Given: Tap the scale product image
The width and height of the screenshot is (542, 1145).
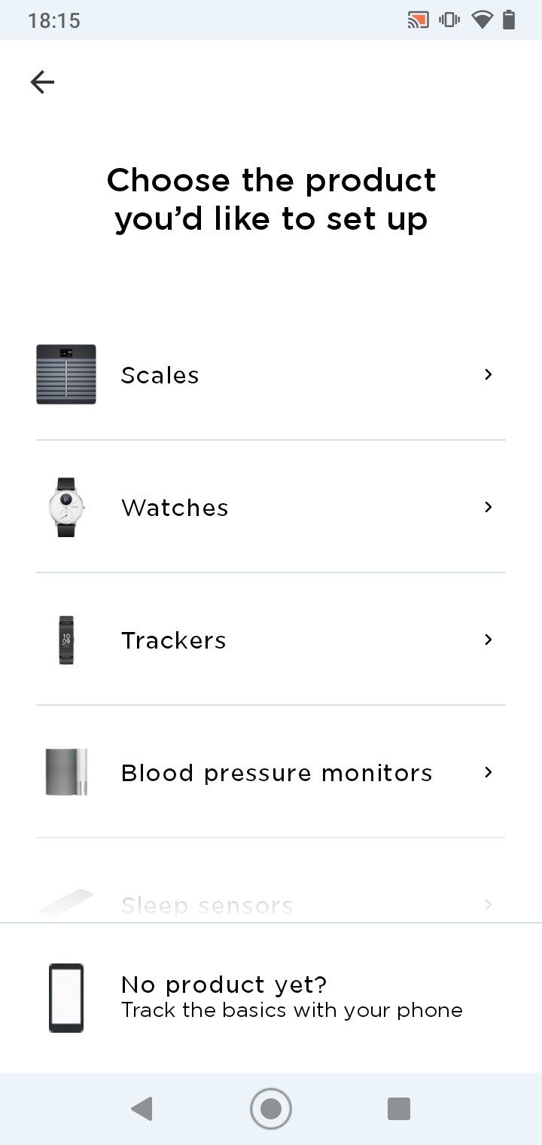Looking at the screenshot, I should (66, 374).
